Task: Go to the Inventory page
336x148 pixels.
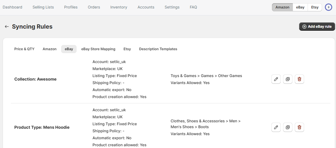Action: click(119, 7)
